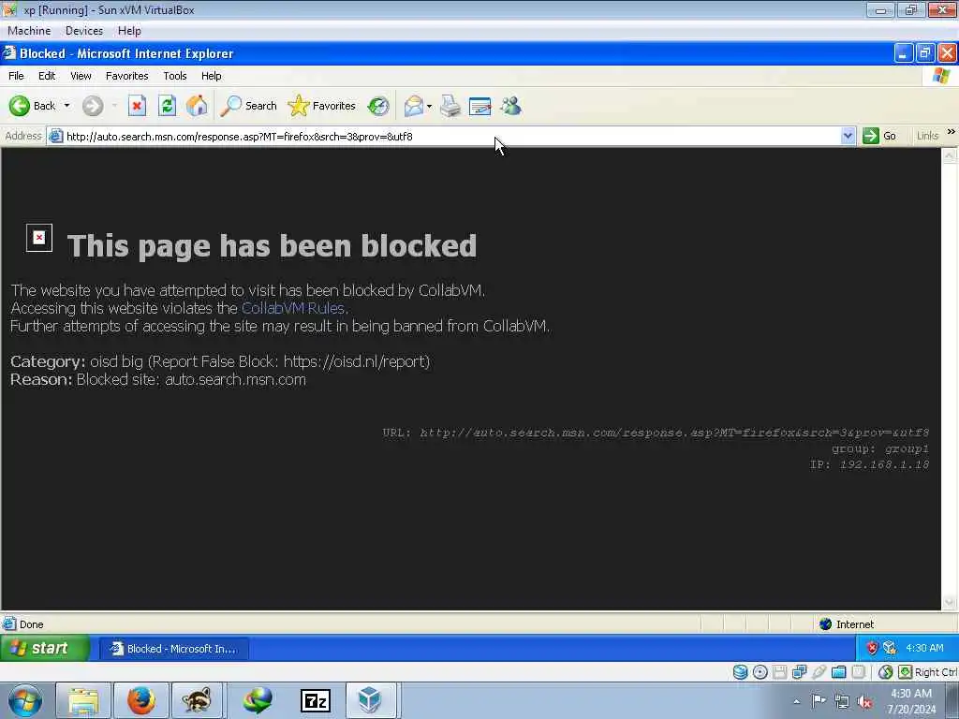Click the Edit page toolbar icon
This screenshot has width=959, height=719.
(480, 106)
